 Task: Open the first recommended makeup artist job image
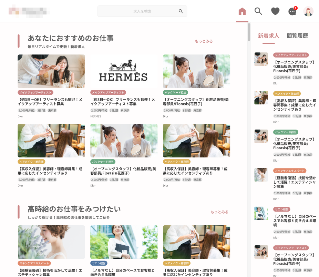51,71
